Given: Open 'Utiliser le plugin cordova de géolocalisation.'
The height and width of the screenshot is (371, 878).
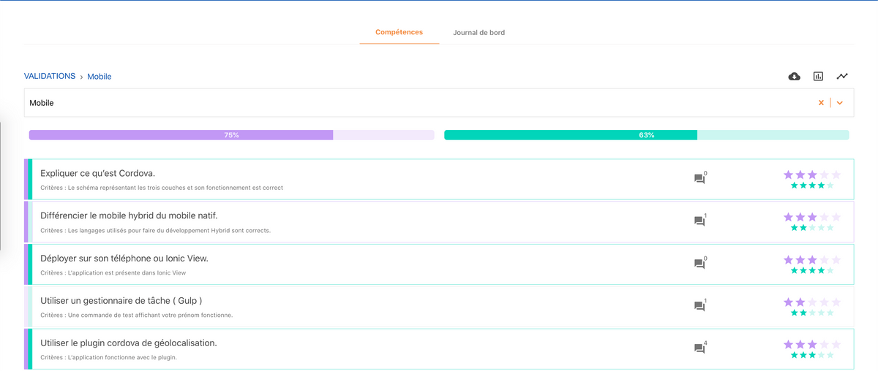Looking at the screenshot, I should (129, 343).
